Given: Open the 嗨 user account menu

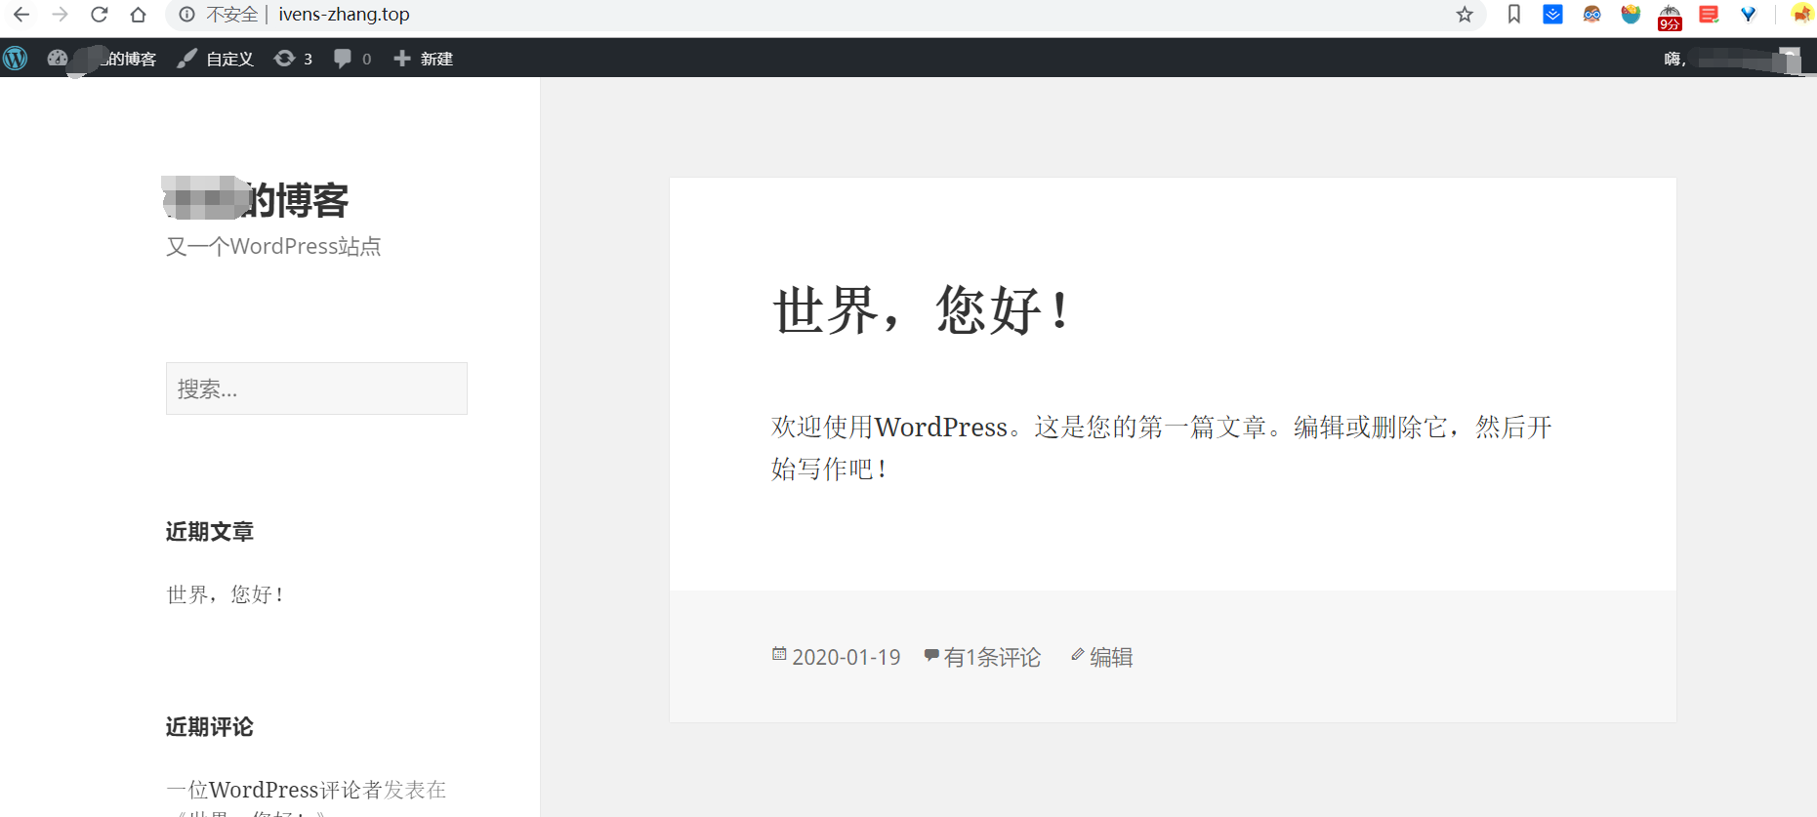Looking at the screenshot, I should (x=1733, y=59).
